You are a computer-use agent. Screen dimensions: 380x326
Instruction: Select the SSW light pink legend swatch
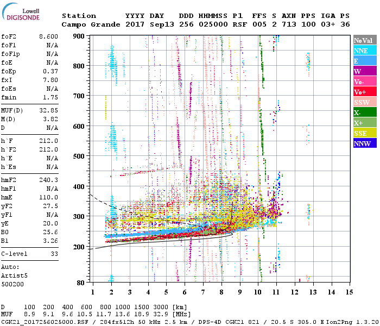click(365, 102)
